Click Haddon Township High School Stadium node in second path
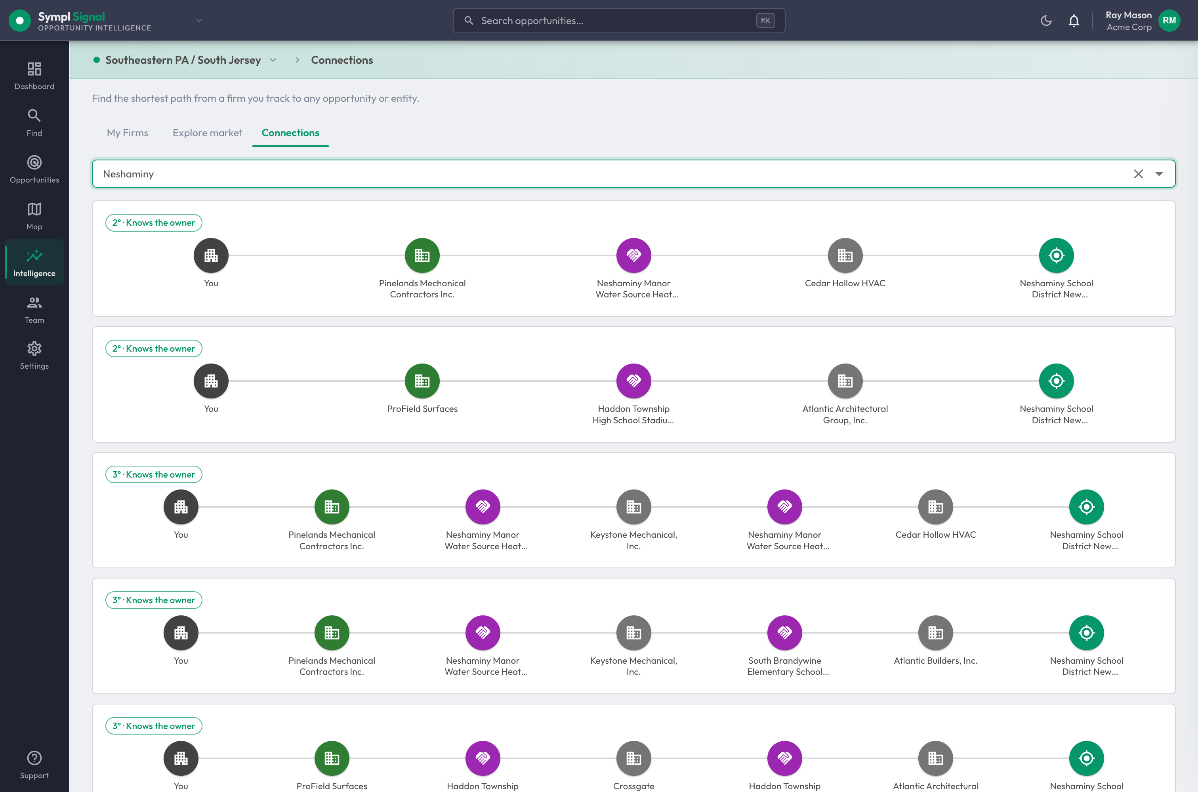This screenshot has height=792, width=1198. (633, 381)
